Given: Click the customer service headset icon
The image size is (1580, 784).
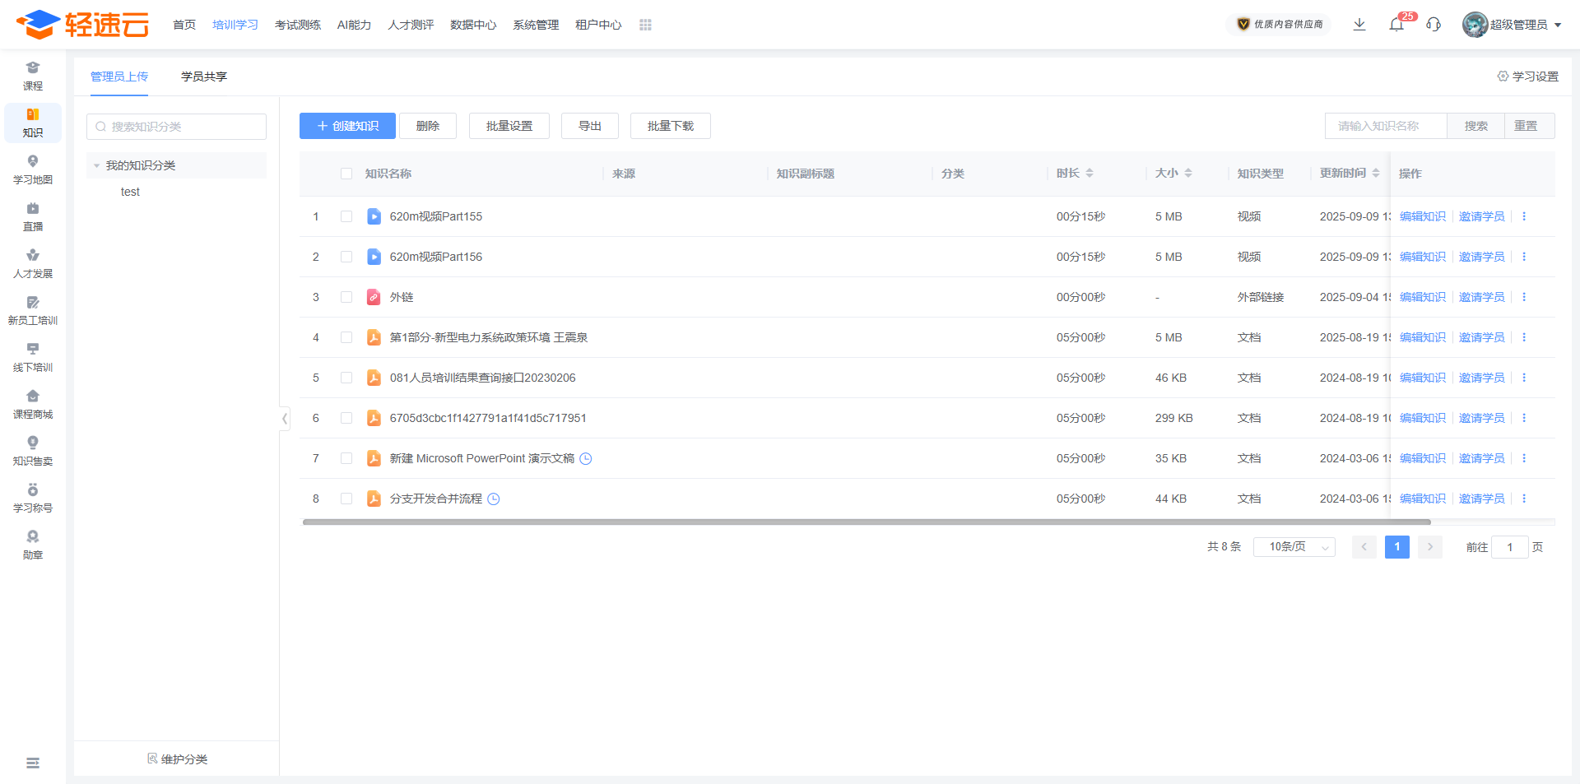Looking at the screenshot, I should 1434,25.
